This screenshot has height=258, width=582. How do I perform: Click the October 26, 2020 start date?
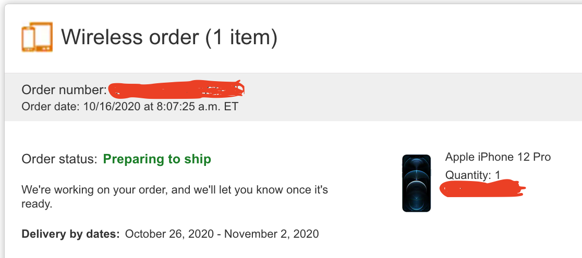click(169, 234)
